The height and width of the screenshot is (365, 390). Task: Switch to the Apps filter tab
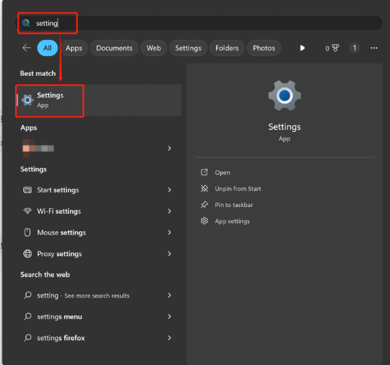[74, 48]
